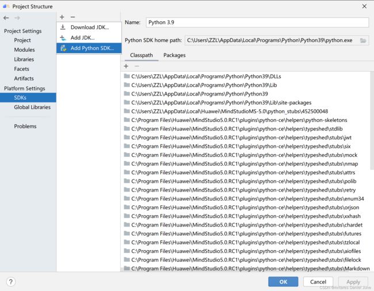
Task: Click the Add JDK icon
Action: (63, 37)
